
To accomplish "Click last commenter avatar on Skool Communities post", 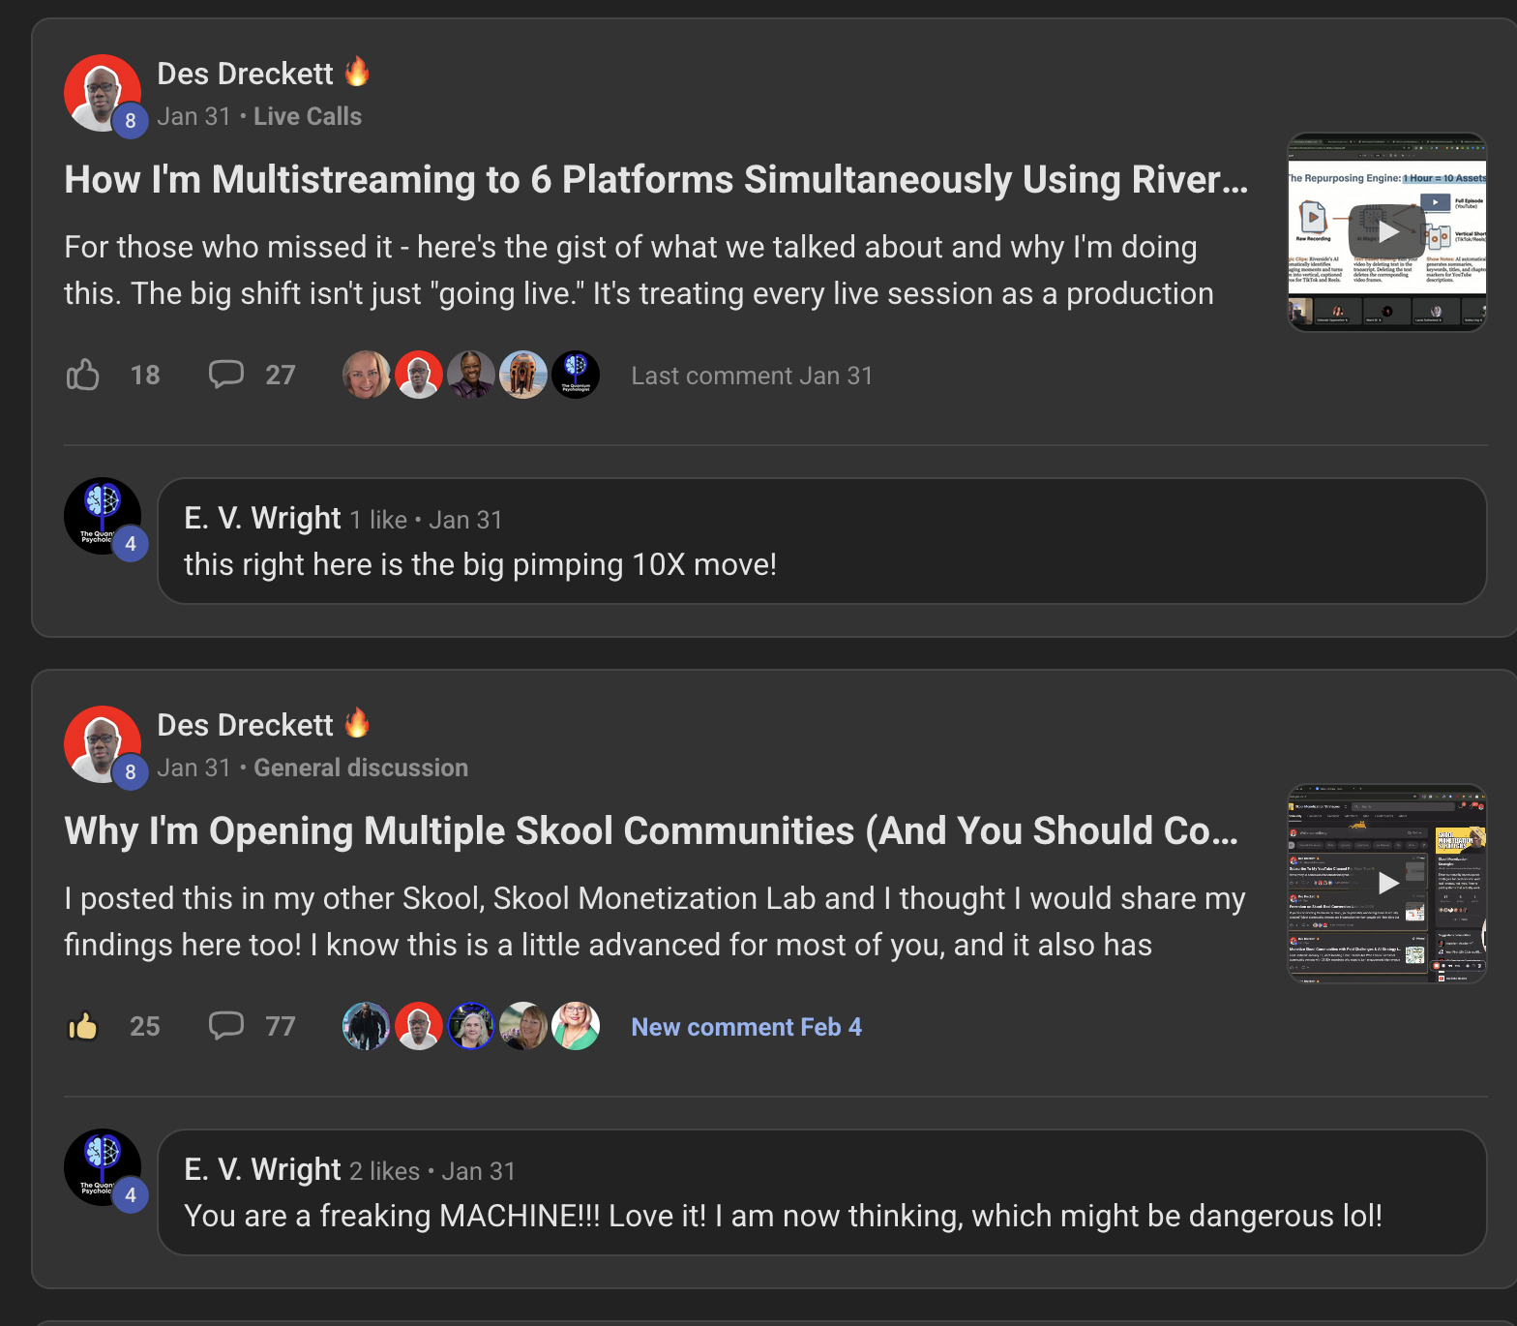I will [576, 1026].
